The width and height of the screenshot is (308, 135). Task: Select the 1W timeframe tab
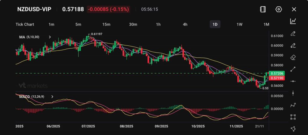239,24
